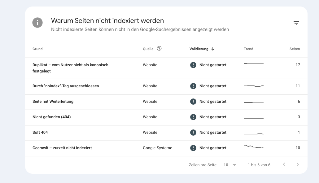Viewport: 319px width, 183px height.
Task: Click the trend sparkline in the noindex row
Action: (253, 86)
